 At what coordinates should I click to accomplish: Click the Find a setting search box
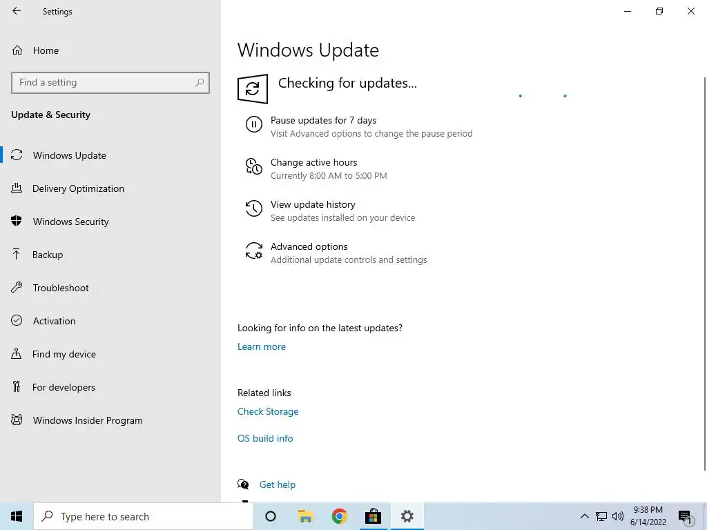110,83
